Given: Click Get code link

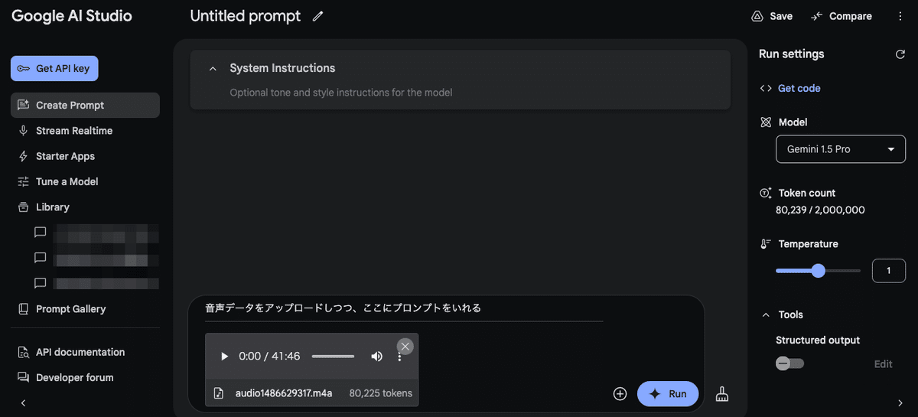Looking at the screenshot, I should 799,88.
